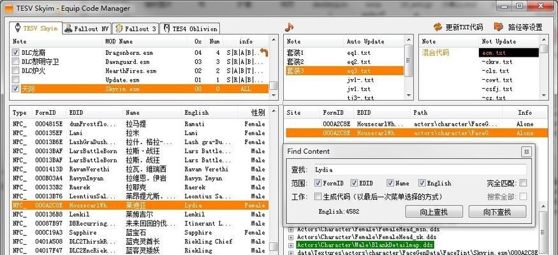Enable the 完全匹配 exact match checkbox
Screen dimensions: 558x255
click(x=523, y=183)
